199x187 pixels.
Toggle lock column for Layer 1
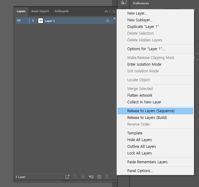coord(25,21)
